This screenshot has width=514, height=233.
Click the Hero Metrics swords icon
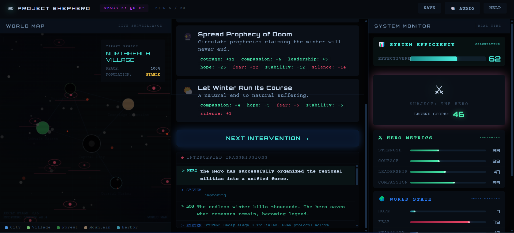(x=380, y=138)
